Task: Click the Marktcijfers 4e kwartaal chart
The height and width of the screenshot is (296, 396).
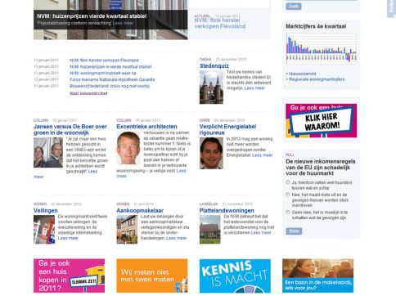Action: (322, 48)
